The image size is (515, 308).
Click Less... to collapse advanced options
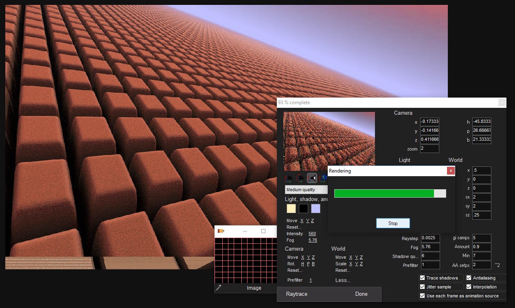(343, 280)
